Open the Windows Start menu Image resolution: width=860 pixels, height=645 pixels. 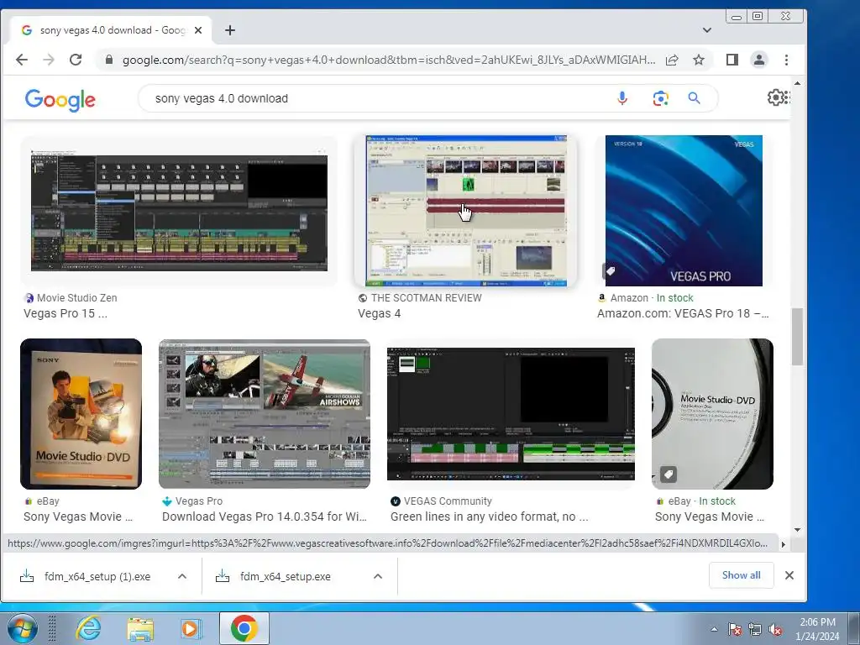pos(23,628)
